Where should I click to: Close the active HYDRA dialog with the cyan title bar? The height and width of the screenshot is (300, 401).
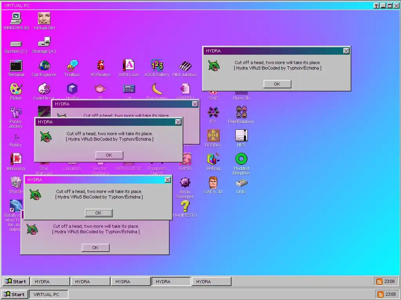pos(168,180)
